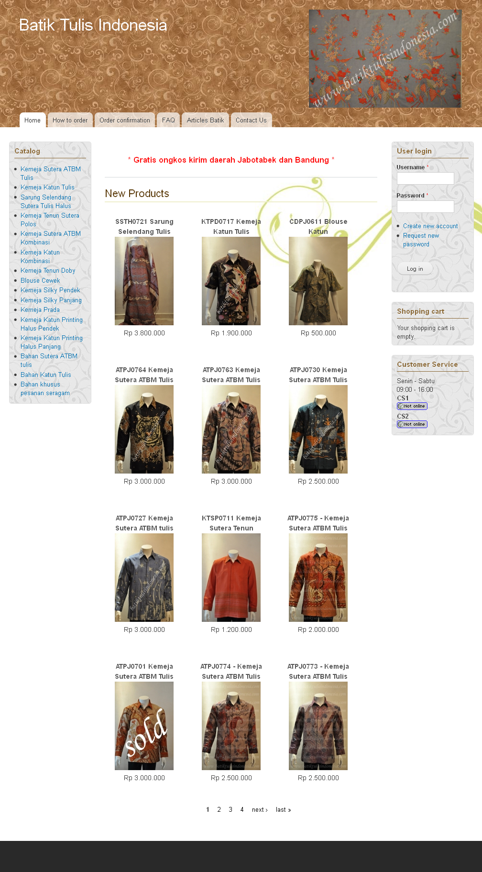
Task: View the ATPJ0764 tiger batik shirt thumbnail
Action: pyautogui.click(x=144, y=430)
